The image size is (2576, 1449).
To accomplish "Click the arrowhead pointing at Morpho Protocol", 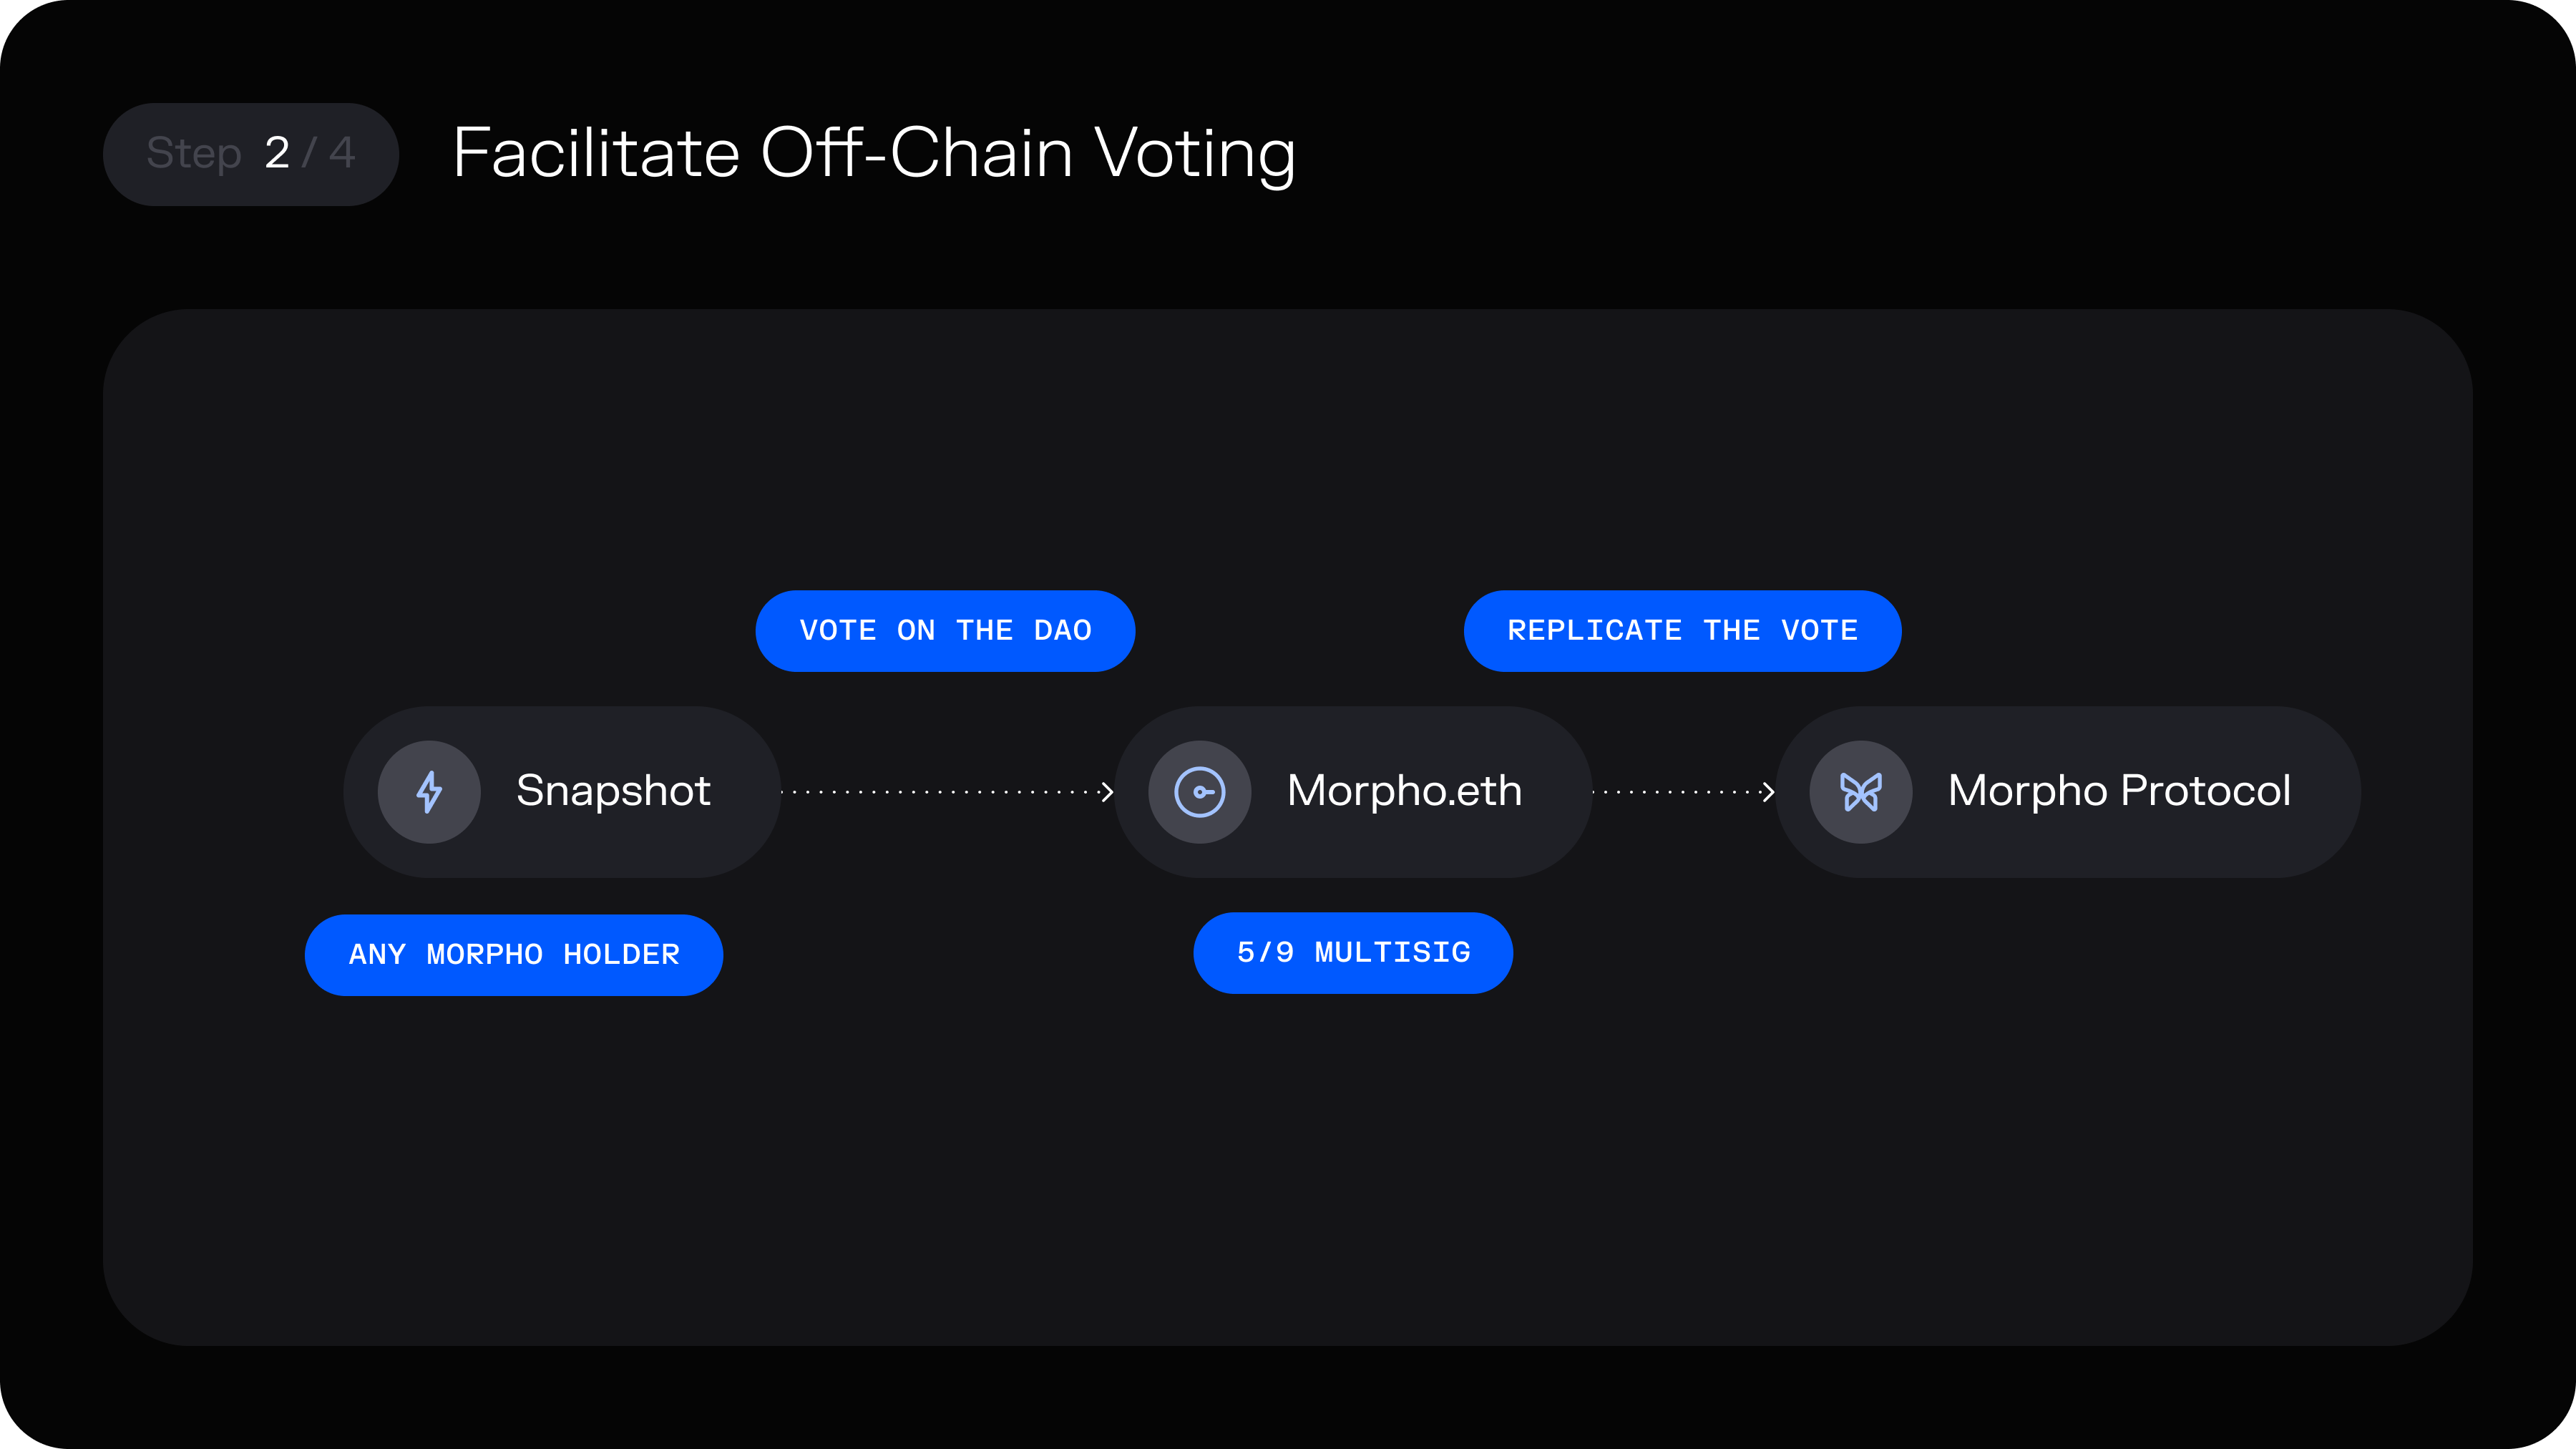I will pyautogui.click(x=1768, y=792).
